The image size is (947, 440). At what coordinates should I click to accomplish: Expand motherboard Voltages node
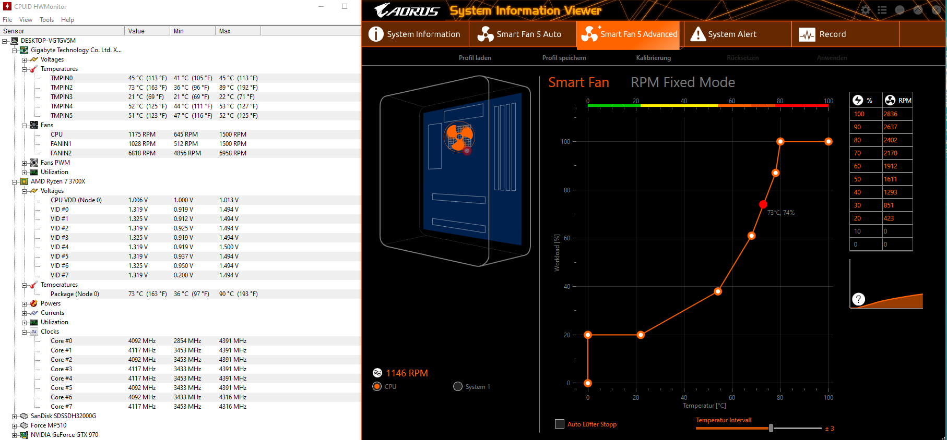pyautogui.click(x=24, y=59)
